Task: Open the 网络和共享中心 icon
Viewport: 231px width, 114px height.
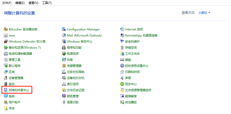Action: 6,90
